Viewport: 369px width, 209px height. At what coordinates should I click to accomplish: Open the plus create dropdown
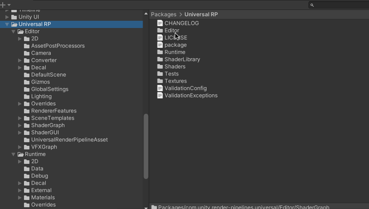pyautogui.click(x=5, y=5)
